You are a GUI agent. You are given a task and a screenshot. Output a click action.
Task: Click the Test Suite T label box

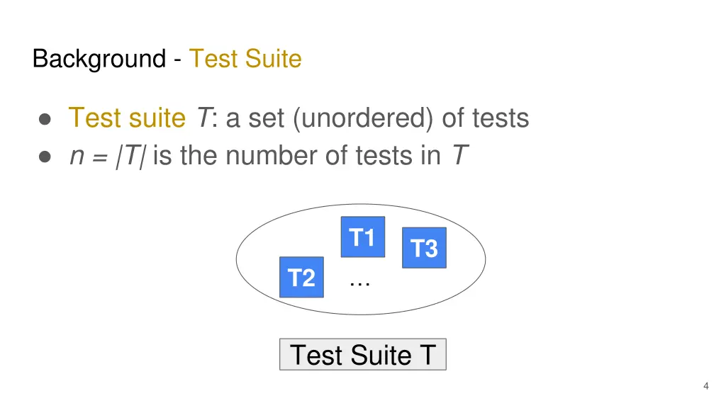point(362,354)
